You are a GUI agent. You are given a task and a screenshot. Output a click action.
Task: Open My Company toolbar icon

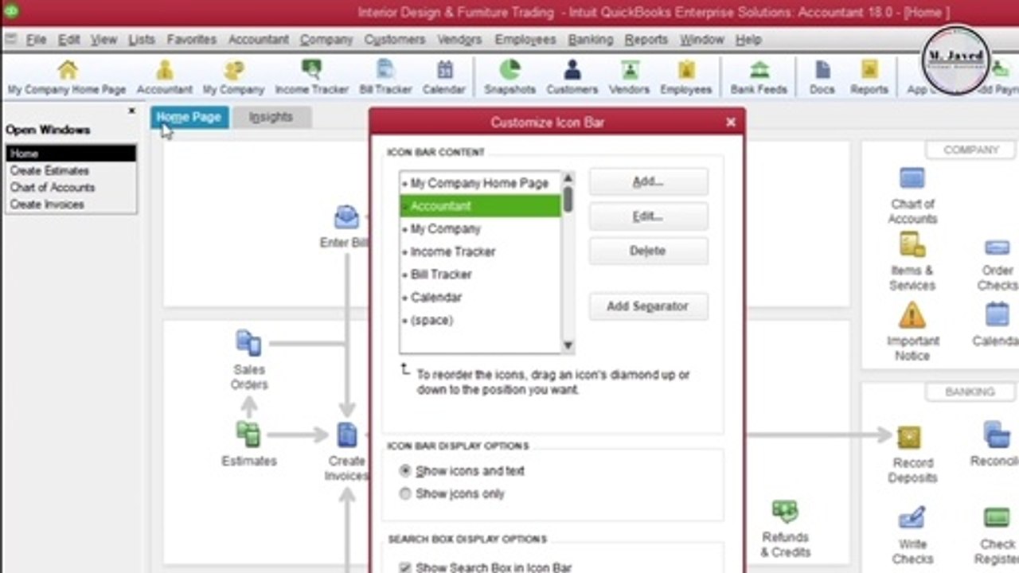tap(233, 77)
